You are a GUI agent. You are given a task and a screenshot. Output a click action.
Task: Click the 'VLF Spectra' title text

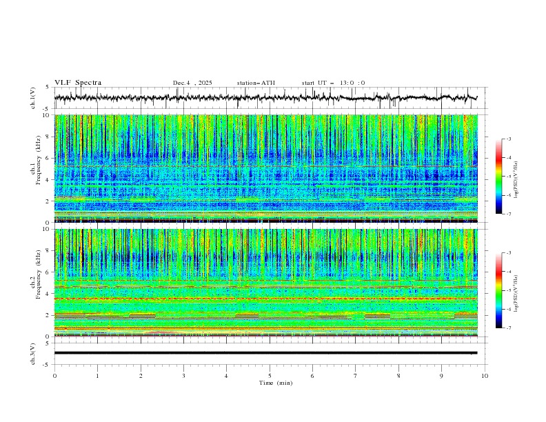pyautogui.click(x=78, y=83)
